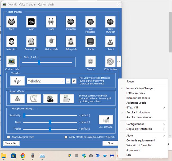
Task: Toggle the church sound effect
Action: (x=17, y=99)
